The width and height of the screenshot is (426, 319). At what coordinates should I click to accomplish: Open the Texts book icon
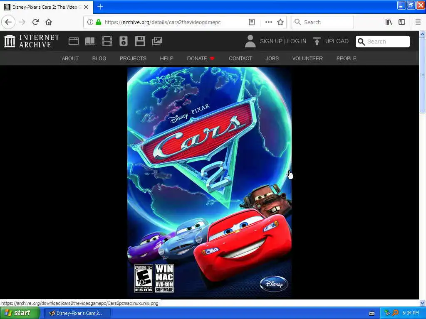90,41
